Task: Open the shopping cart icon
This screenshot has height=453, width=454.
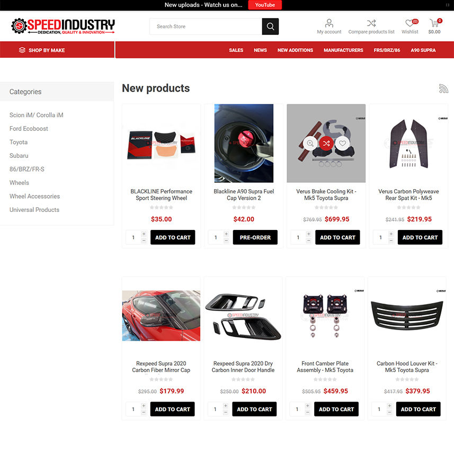Action: coord(434,23)
